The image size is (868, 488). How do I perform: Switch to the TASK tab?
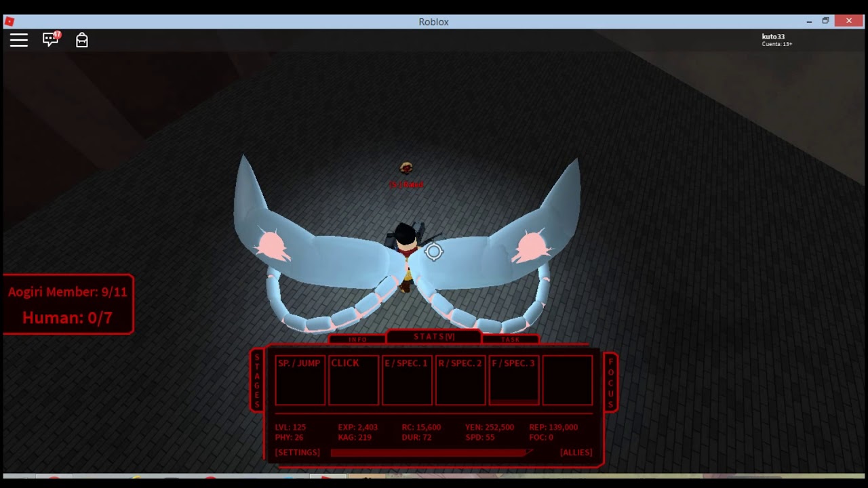511,339
